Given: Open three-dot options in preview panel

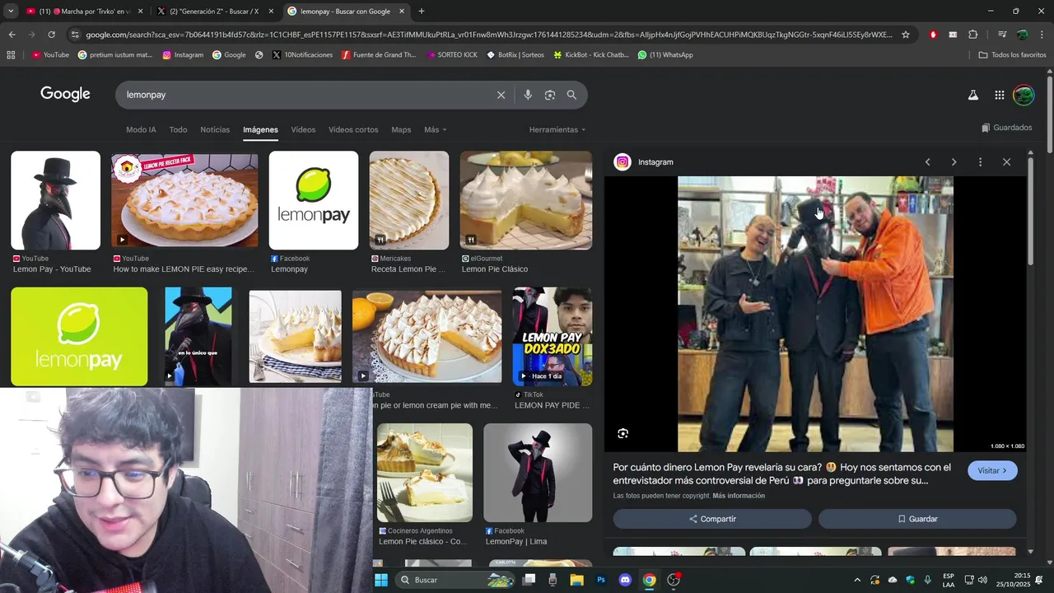Looking at the screenshot, I should 980,162.
